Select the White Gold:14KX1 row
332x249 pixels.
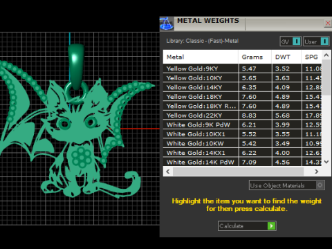tap(242, 153)
